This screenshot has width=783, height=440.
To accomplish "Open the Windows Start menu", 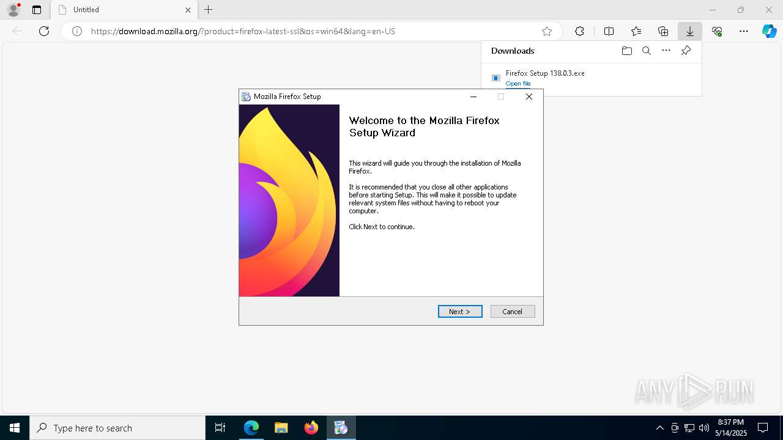I will point(15,428).
